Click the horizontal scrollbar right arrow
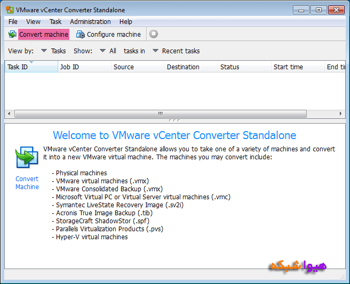 (x=341, y=114)
